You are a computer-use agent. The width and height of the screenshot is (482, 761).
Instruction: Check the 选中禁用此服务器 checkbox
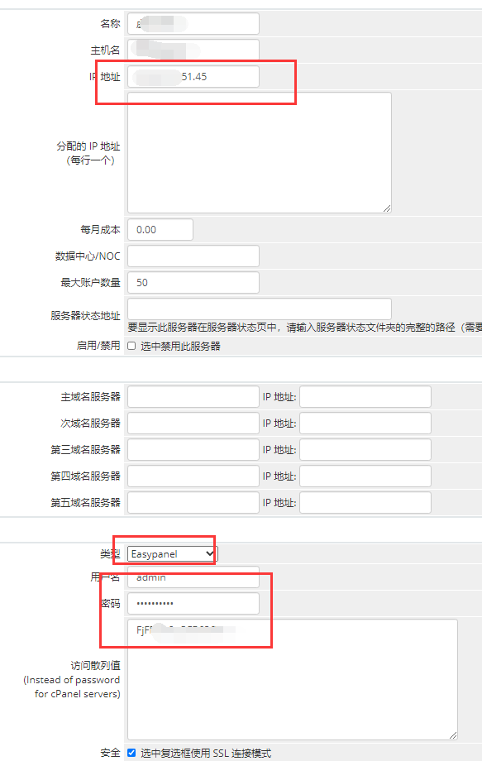coord(131,346)
